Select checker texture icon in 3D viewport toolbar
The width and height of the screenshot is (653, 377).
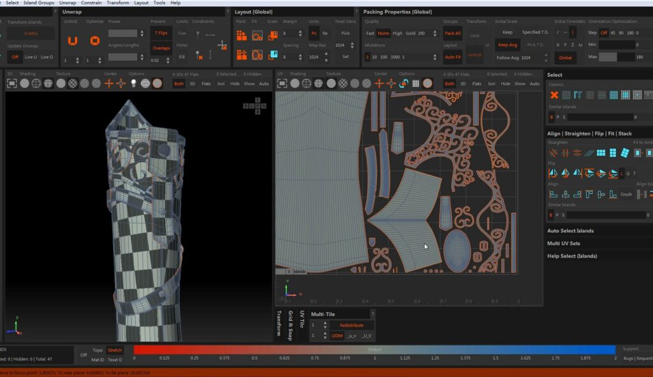point(73,84)
